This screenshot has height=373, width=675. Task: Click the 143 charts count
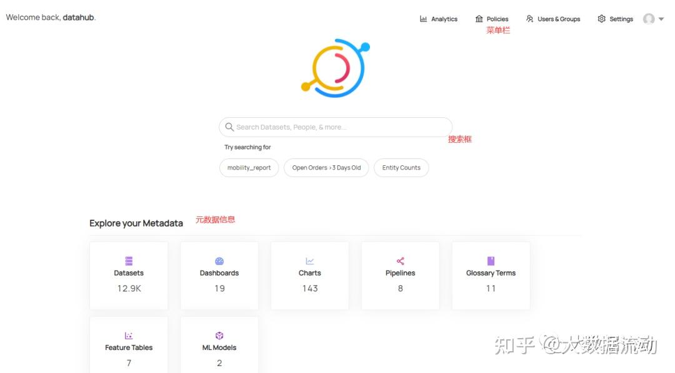point(310,288)
